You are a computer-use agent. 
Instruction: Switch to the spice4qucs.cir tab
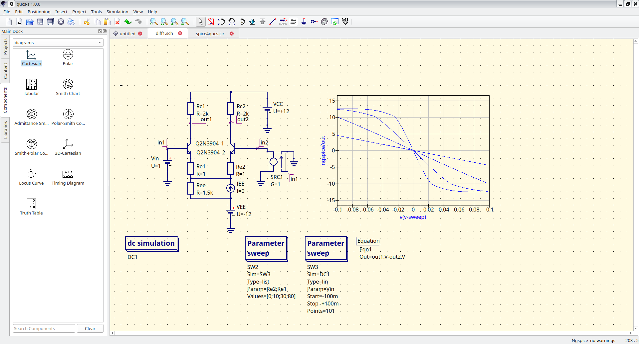tap(210, 33)
